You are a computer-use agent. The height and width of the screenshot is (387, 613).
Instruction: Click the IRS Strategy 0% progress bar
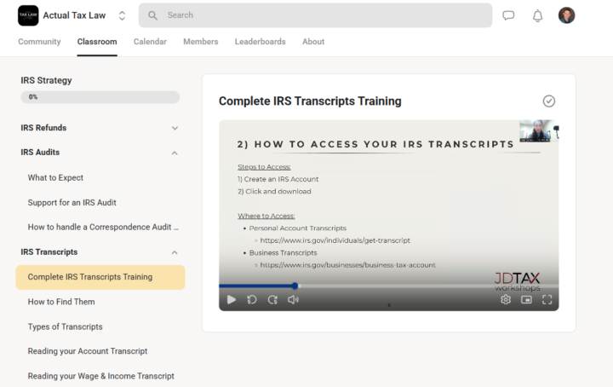tap(100, 97)
